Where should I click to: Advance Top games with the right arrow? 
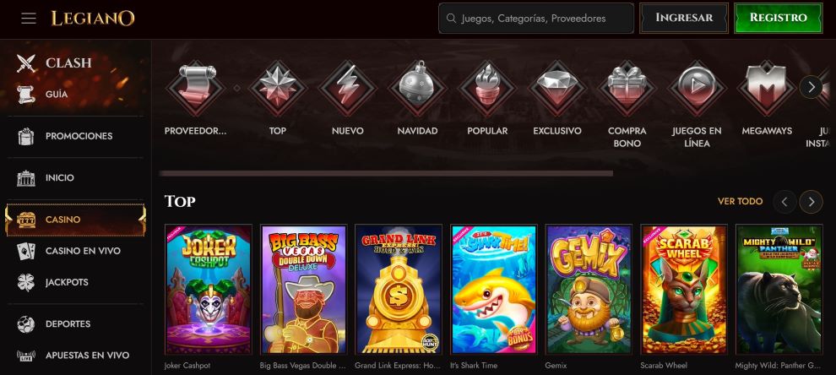click(811, 202)
